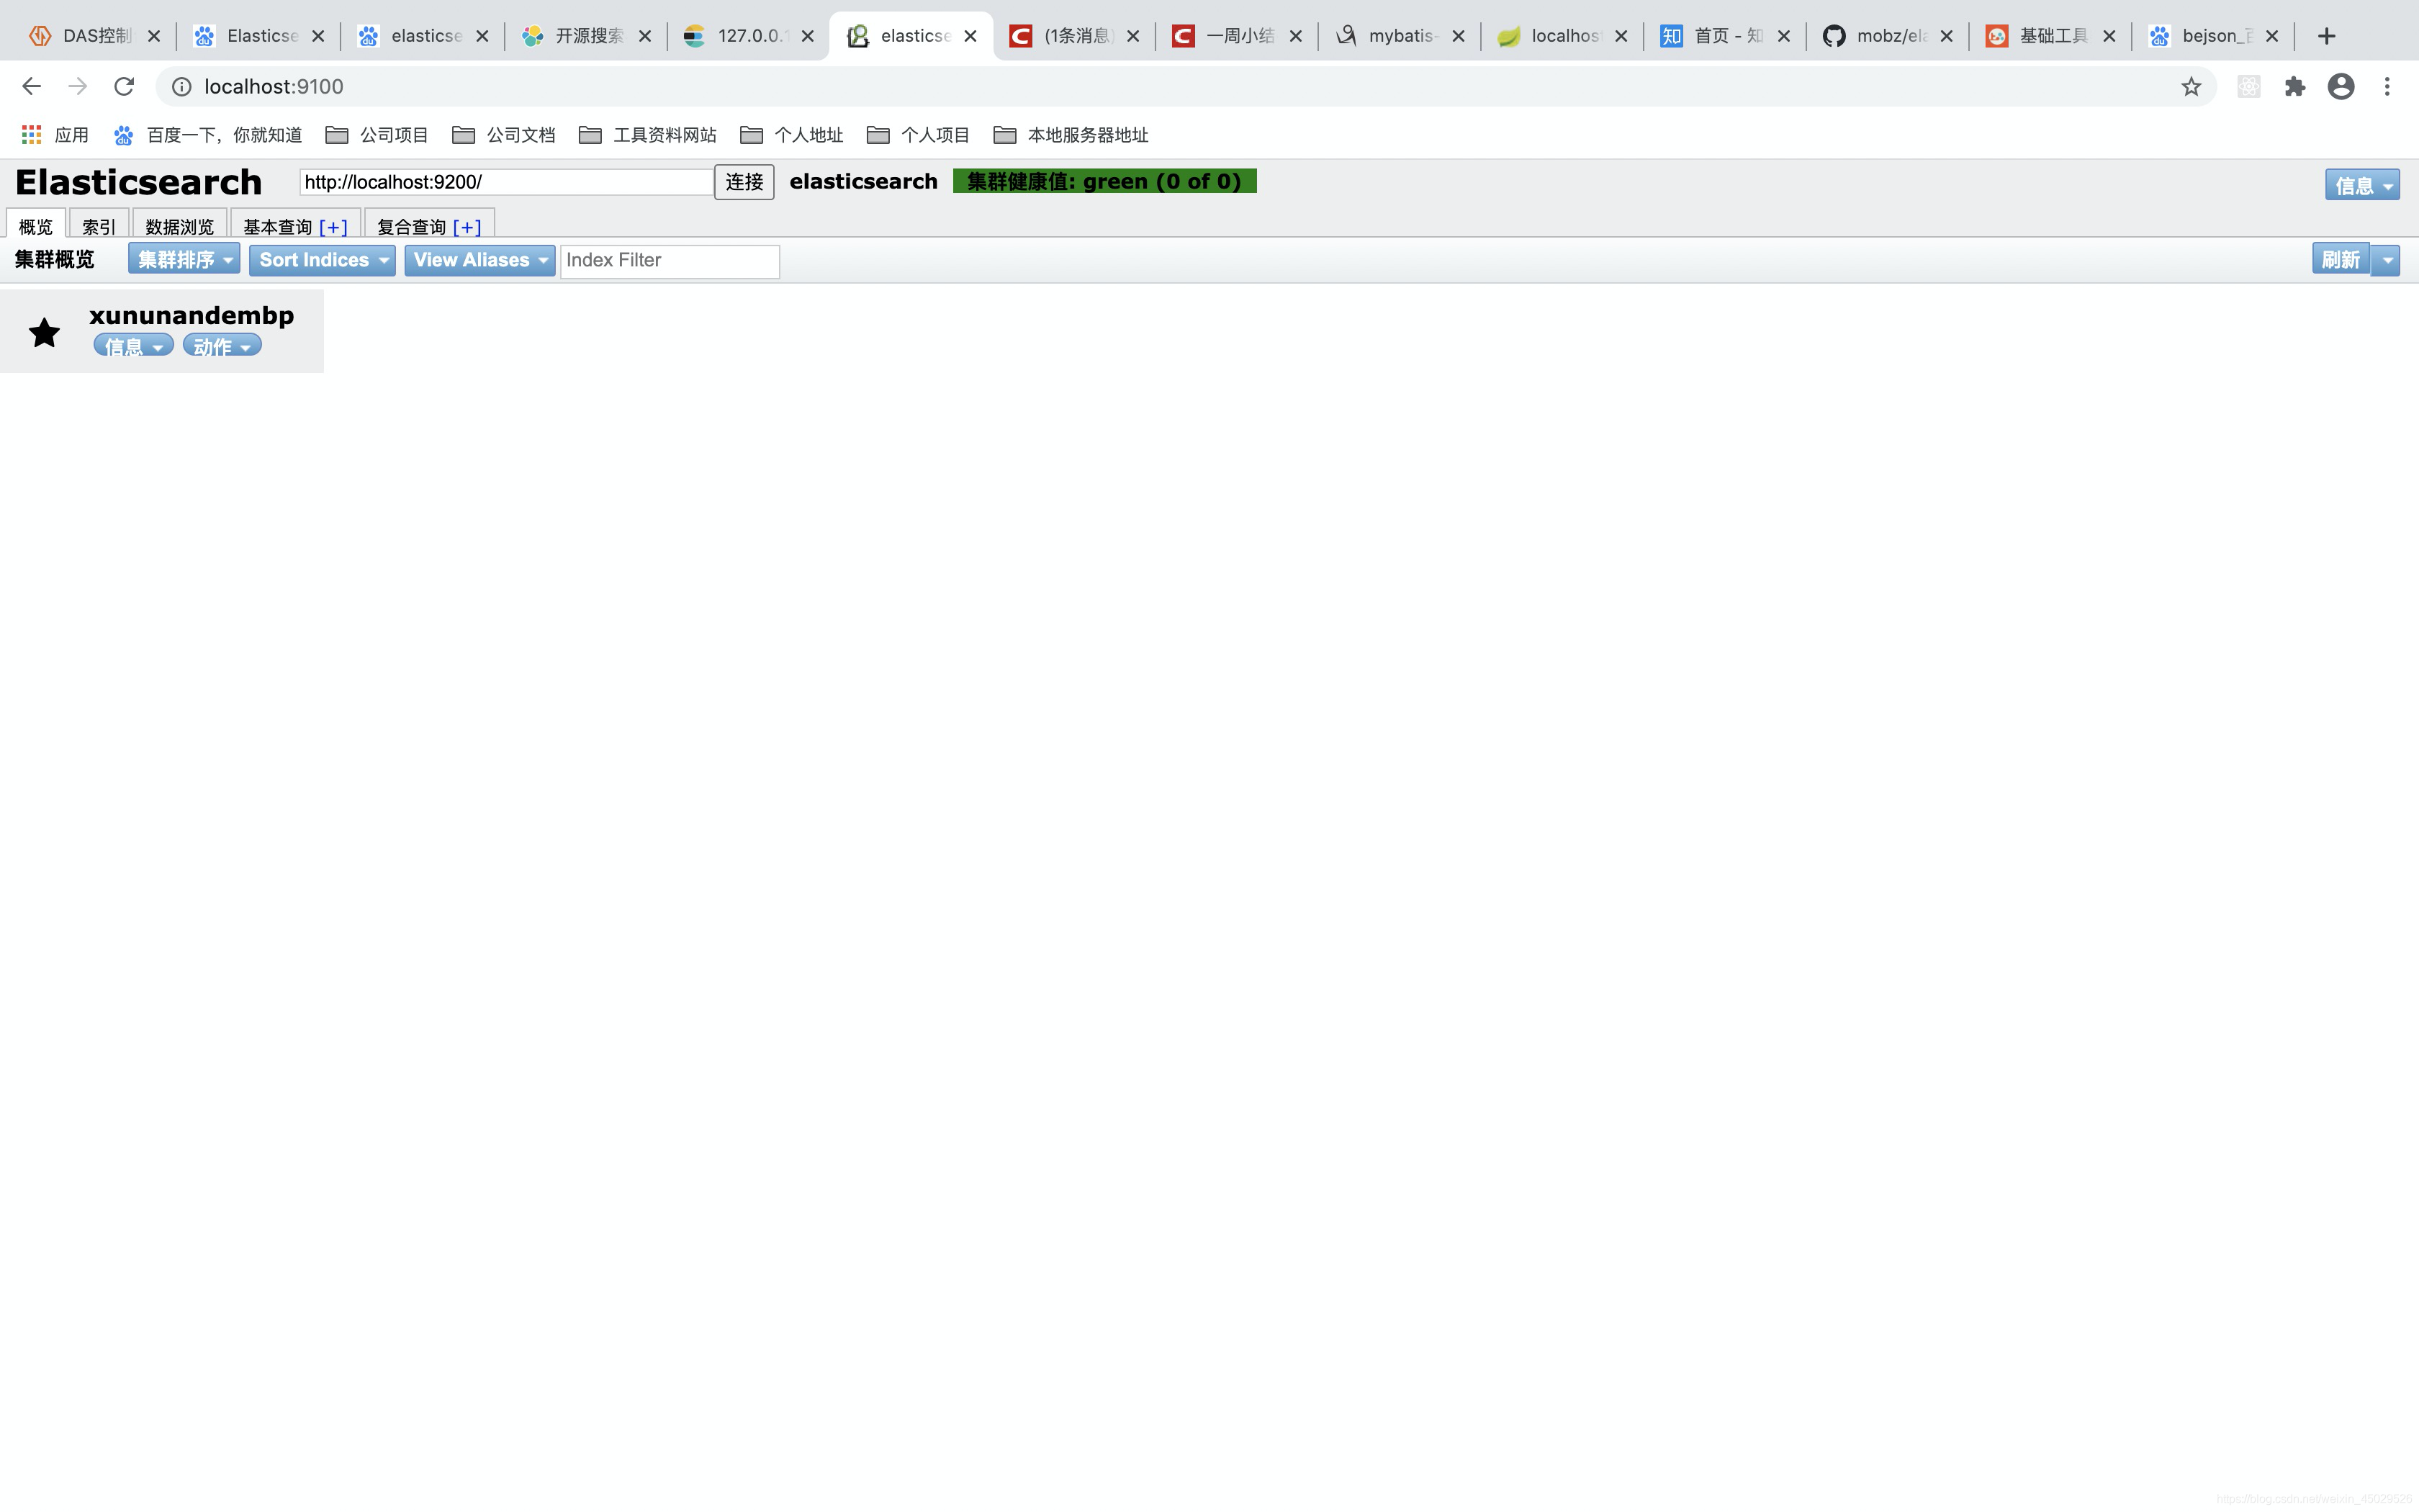Open the Chrome extensions puzzle icon

click(x=2294, y=87)
